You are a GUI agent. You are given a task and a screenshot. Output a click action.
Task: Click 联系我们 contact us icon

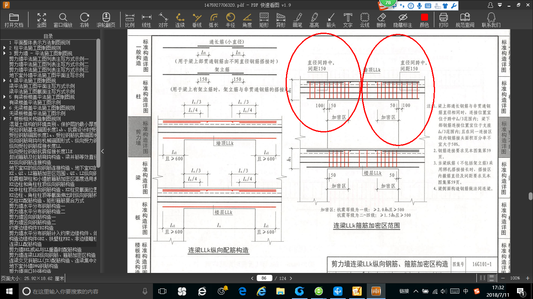(x=491, y=20)
